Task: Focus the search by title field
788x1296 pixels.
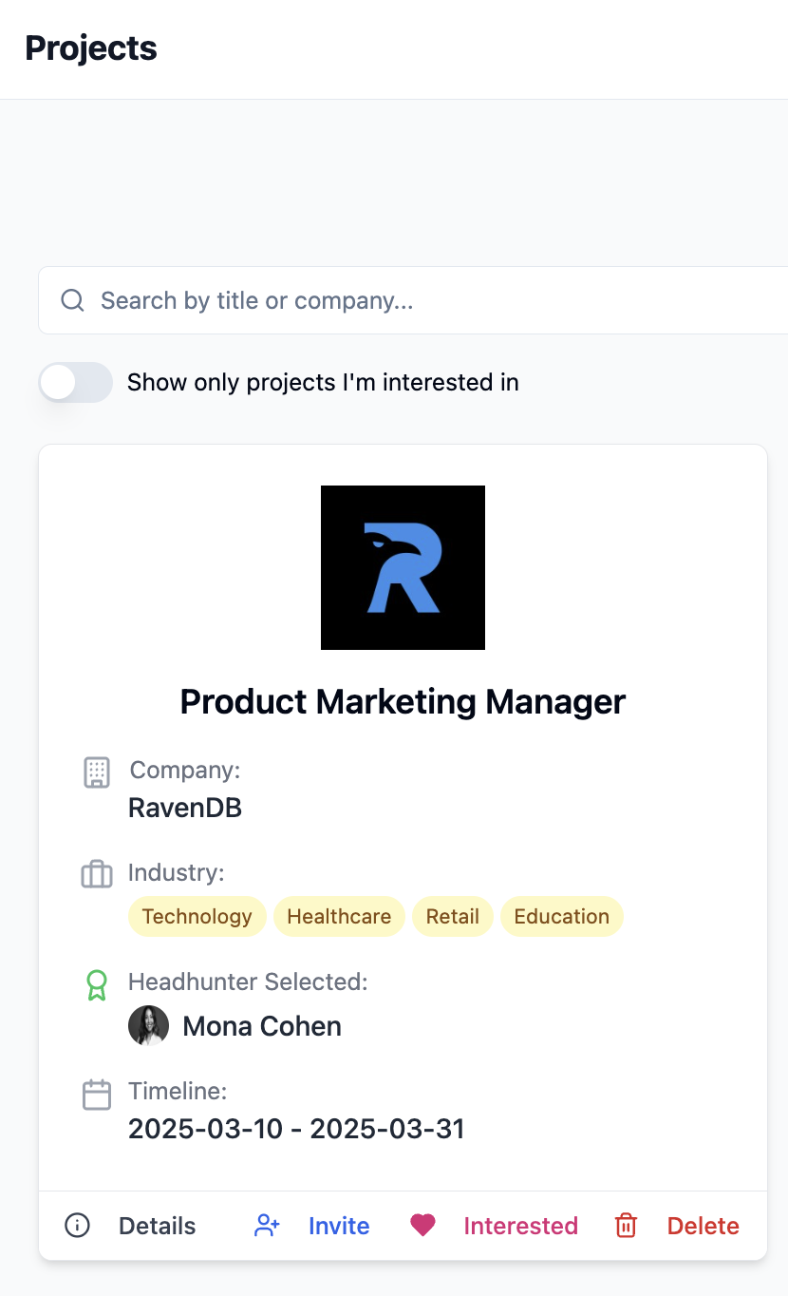Action: click(x=427, y=301)
